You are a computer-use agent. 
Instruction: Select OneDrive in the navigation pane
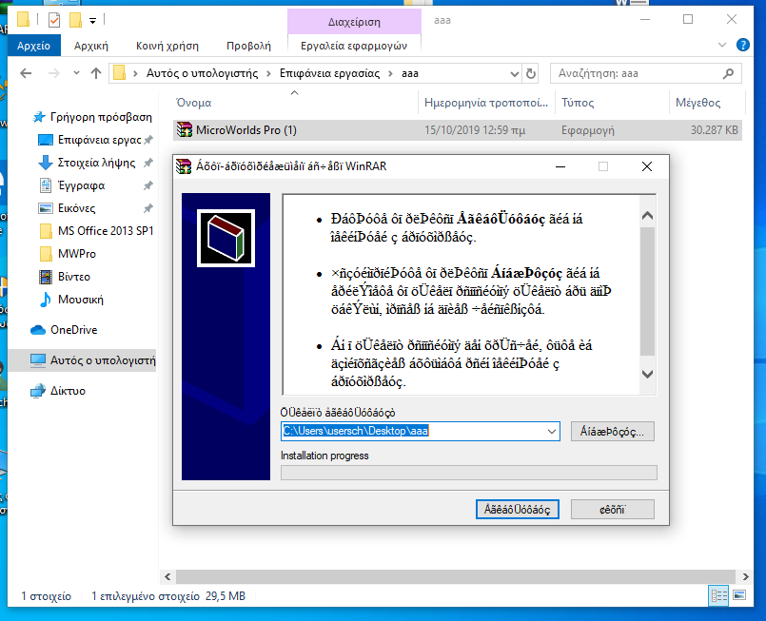pyautogui.click(x=64, y=330)
